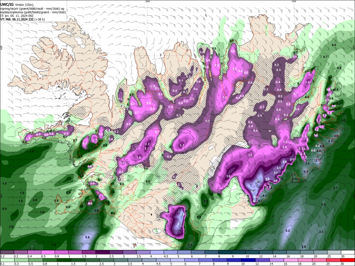Select snow legend swatch from 2 to 2.5
Image resolution: width=355 pixels, height=266 pixels.
[102, 252]
